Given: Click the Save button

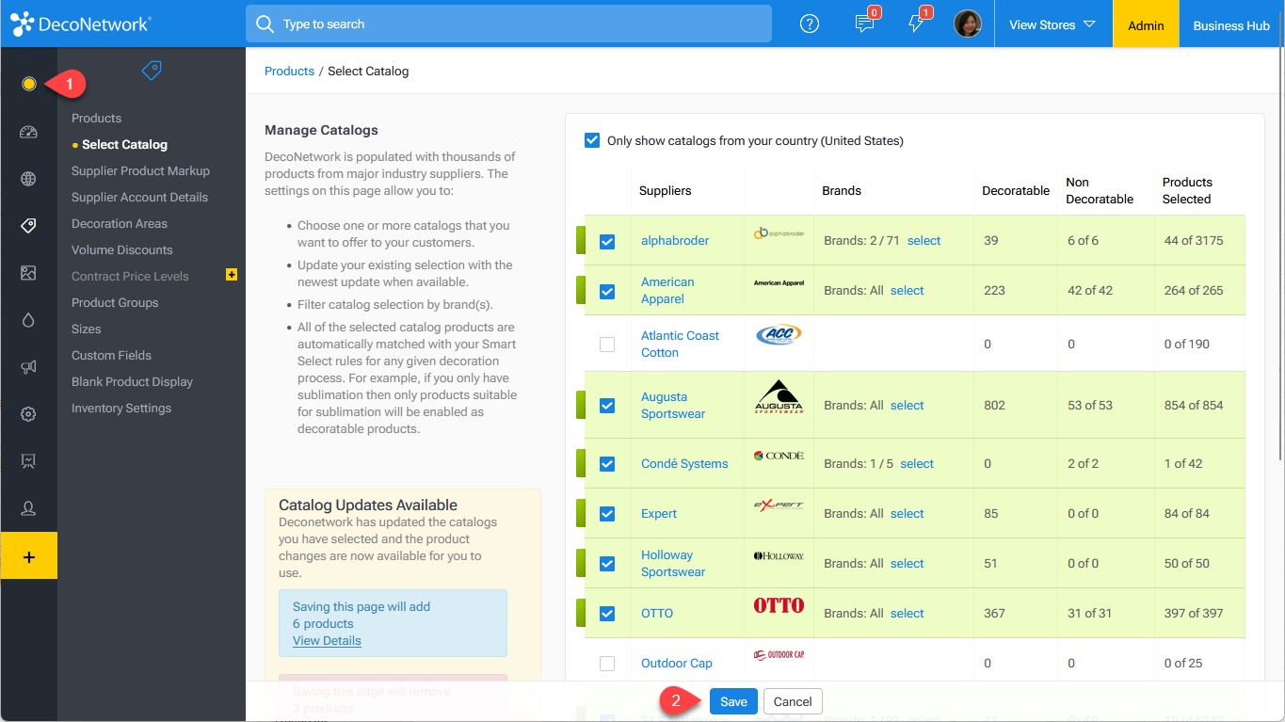Looking at the screenshot, I should (x=733, y=701).
